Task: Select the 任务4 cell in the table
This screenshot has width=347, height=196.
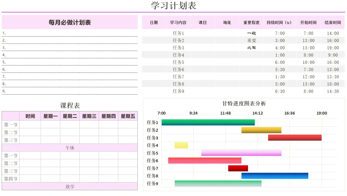Action: (x=178, y=55)
